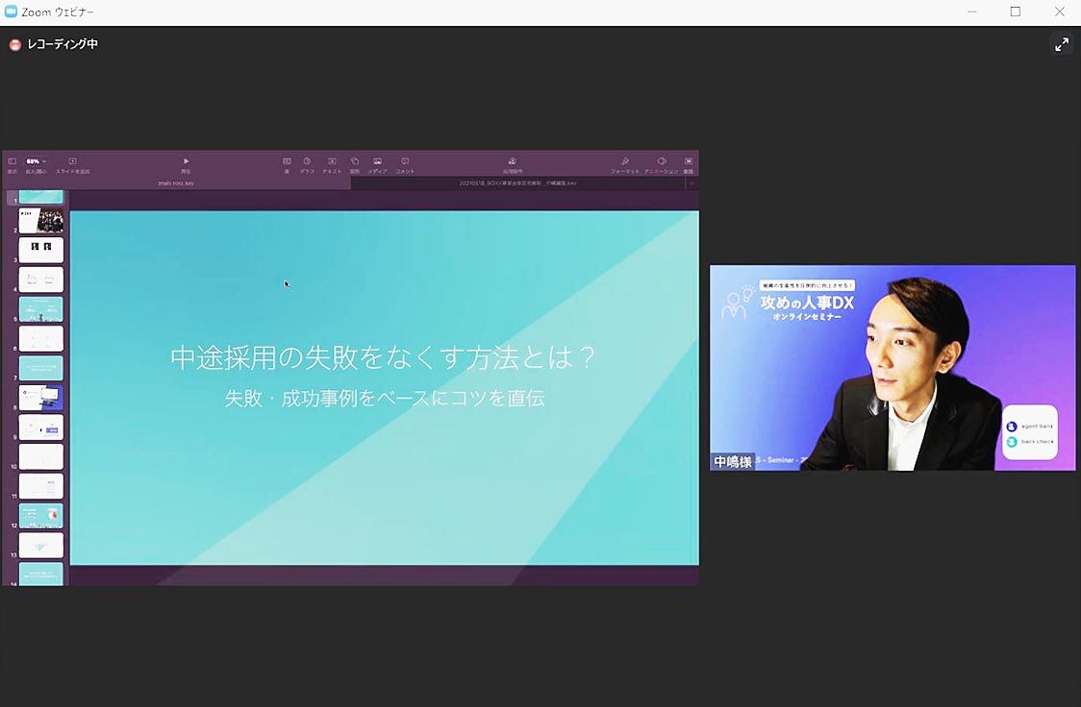Insert a table with the 表 icon
The image size is (1081, 707).
[x=287, y=161]
